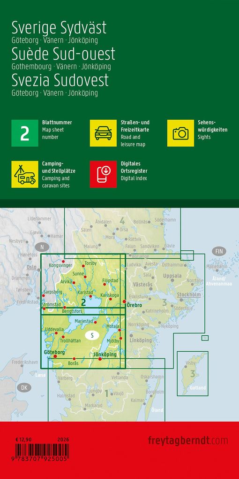
Task: Click Stockholm on the map
Action: pyautogui.click(x=189, y=295)
